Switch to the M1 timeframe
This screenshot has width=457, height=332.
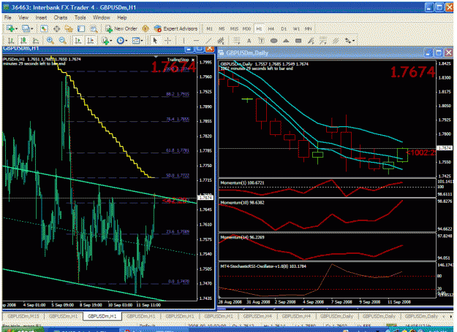(x=209, y=28)
